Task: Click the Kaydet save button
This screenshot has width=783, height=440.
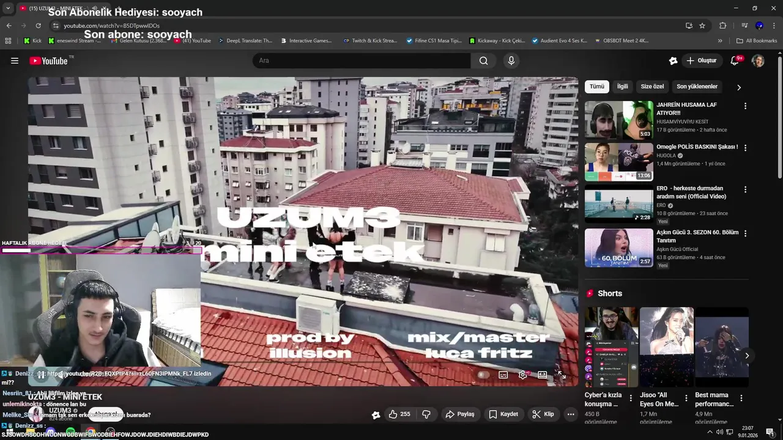Action: pyautogui.click(x=503, y=414)
